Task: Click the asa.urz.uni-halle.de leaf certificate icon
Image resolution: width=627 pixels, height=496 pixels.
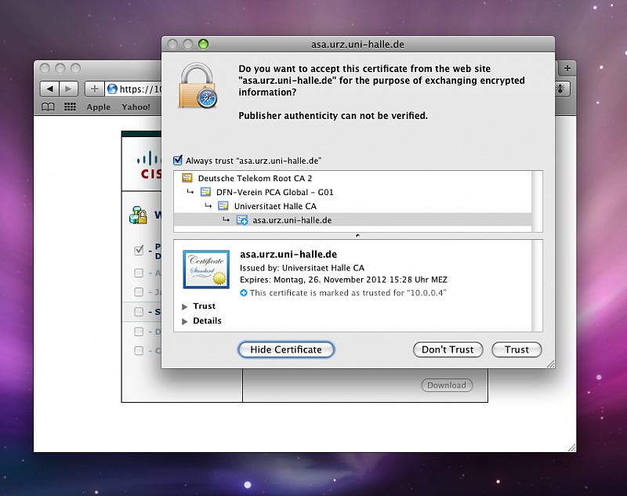Action: coord(242,220)
